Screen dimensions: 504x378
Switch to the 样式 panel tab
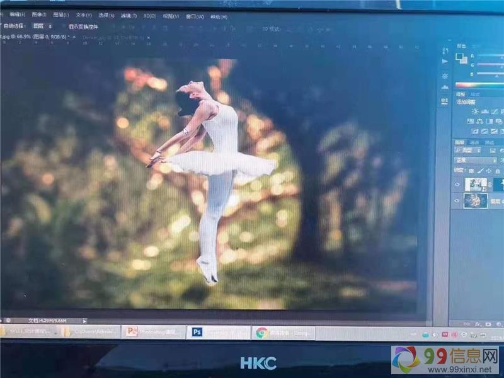476,94
